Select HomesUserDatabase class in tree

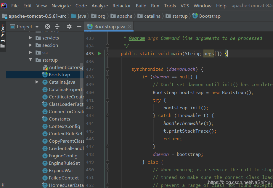click(63, 185)
